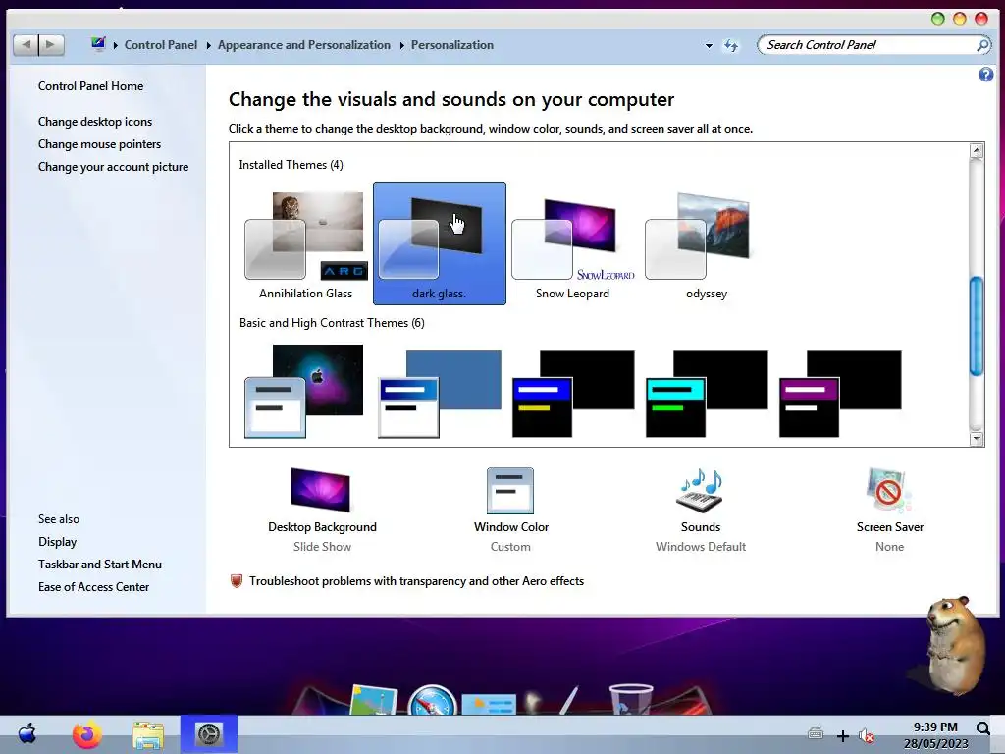The width and height of the screenshot is (1005, 754).
Task: Open Change your account picture
Action: coord(114,167)
